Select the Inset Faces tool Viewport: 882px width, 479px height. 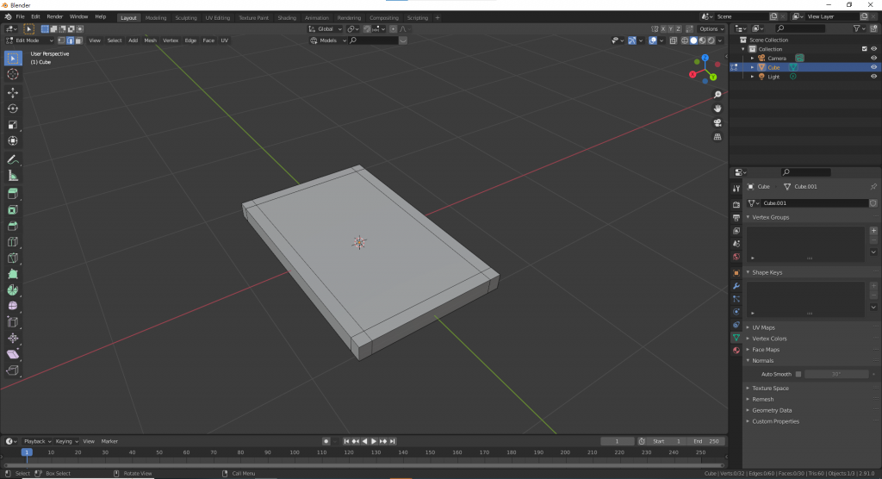click(13, 210)
